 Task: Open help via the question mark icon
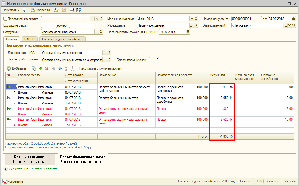(x=64, y=10)
